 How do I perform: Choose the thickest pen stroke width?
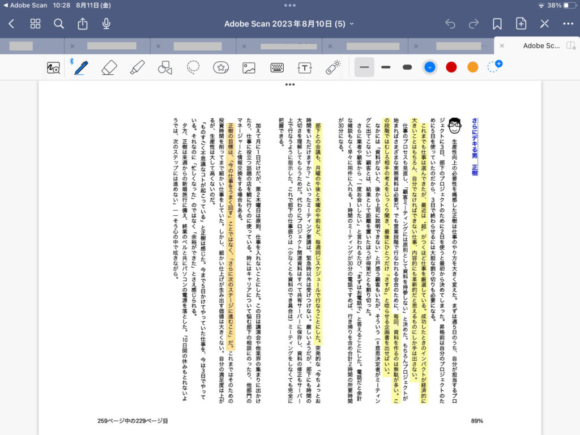tap(407, 67)
